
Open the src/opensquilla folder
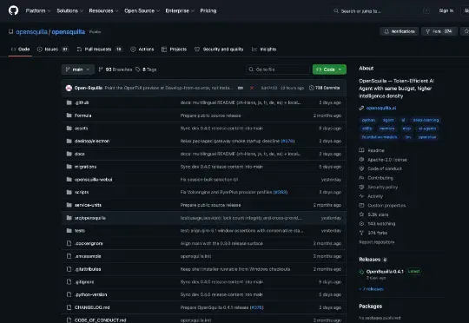tap(89, 218)
